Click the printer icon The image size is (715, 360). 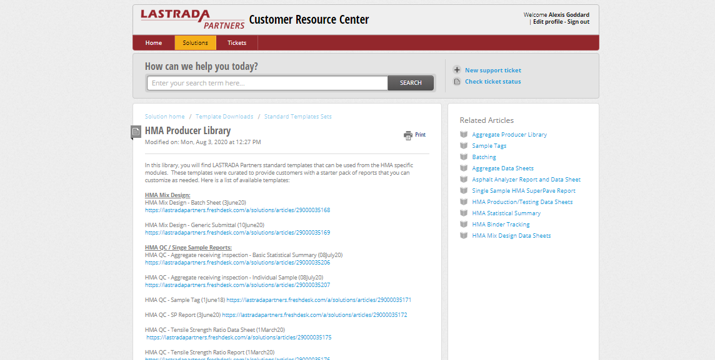[x=408, y=135]
